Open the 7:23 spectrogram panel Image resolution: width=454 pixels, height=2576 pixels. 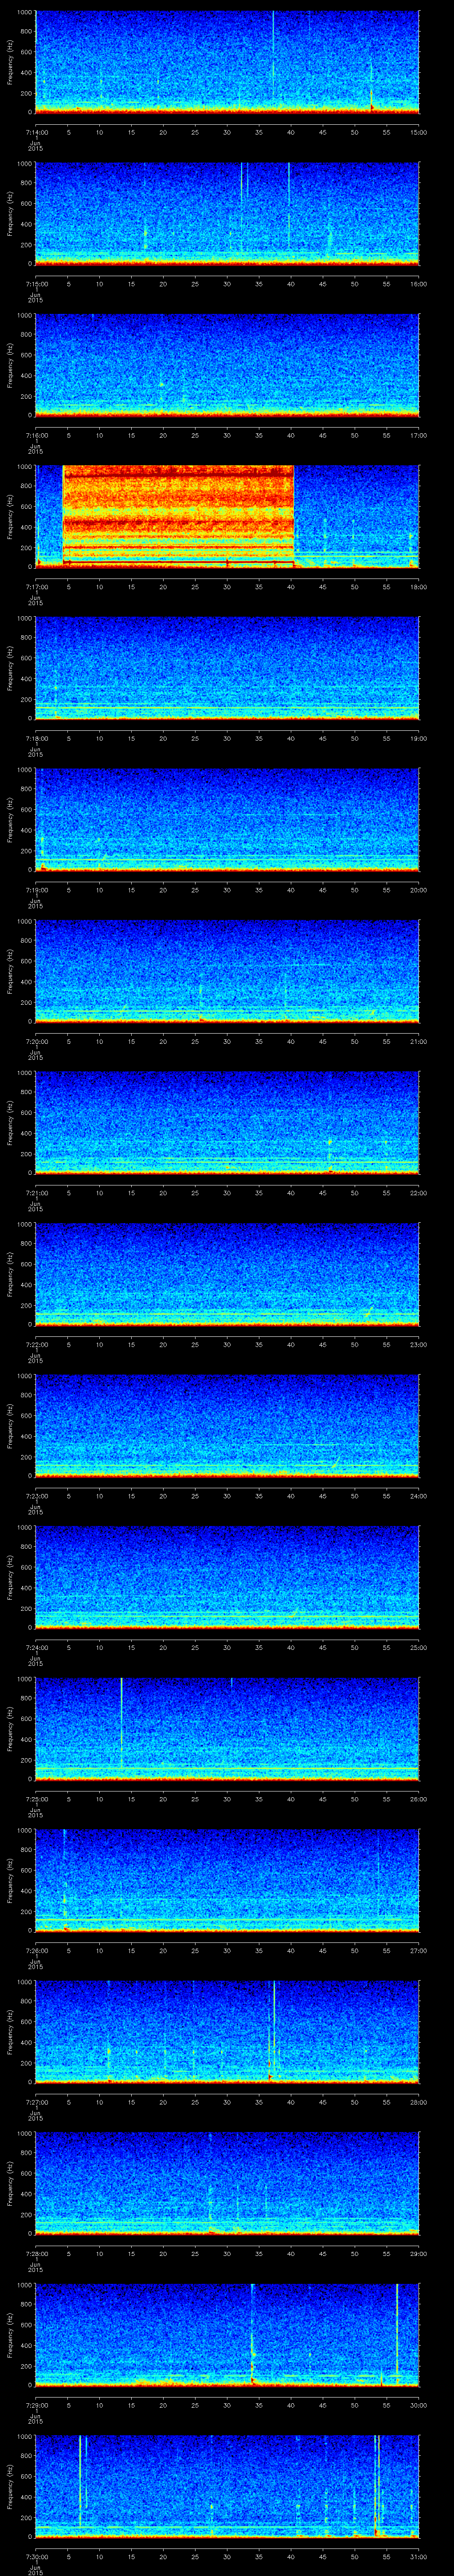coord(227,1425)
